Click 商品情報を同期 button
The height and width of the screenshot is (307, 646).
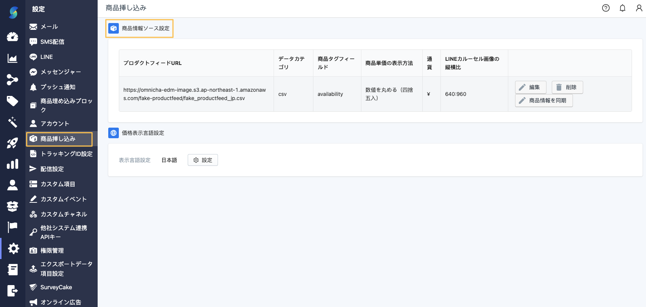click(543, 100)
